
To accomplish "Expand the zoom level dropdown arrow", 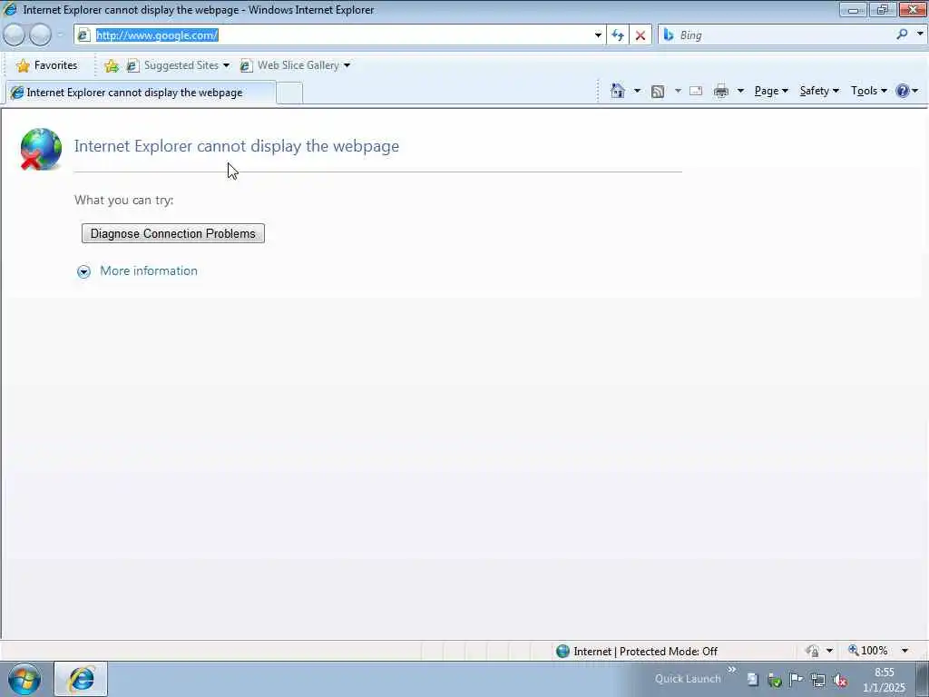I will 905,651.
